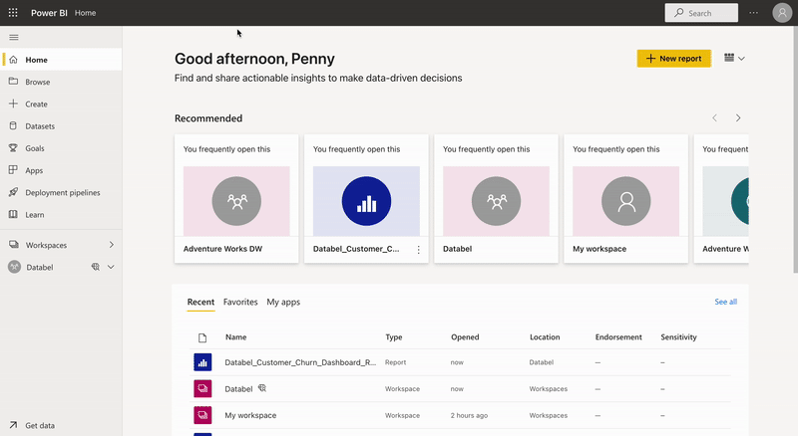Open My workspace name in recent list
Image resolution: width=798 pixels, height=436 pixels.
point(250,415)
